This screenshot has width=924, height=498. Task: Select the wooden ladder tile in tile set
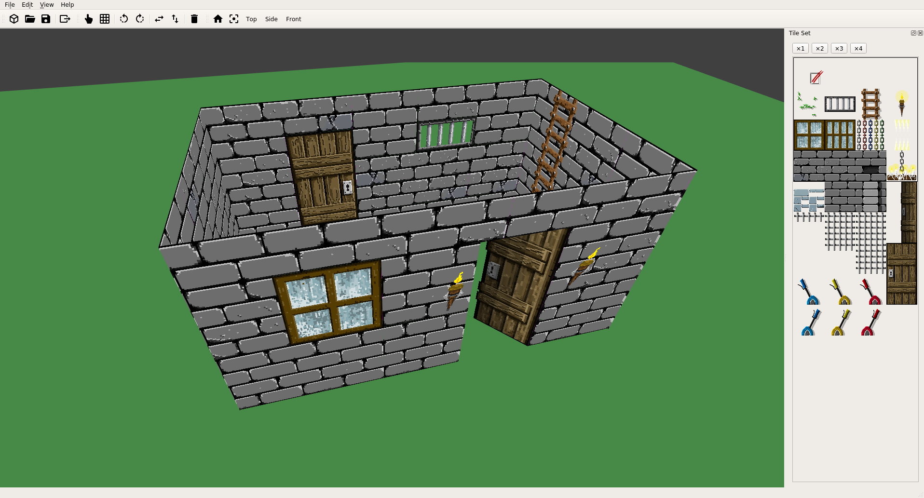[x=870, y=104]
